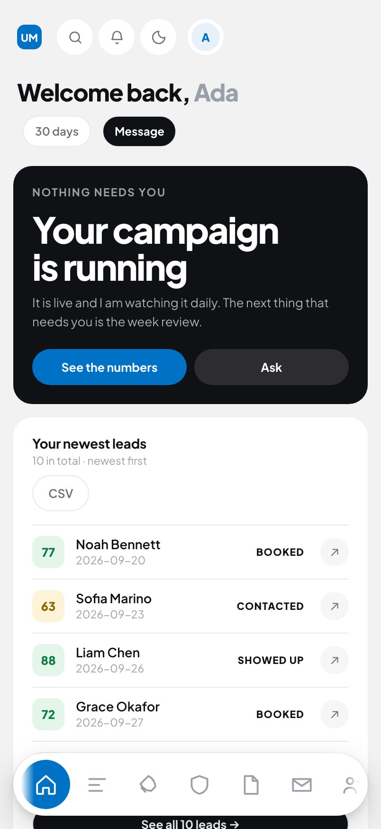This screenshot has height=829, width=381.
Task: Open Noah Bennett lead arrow icon
Action: click(335, 552)
